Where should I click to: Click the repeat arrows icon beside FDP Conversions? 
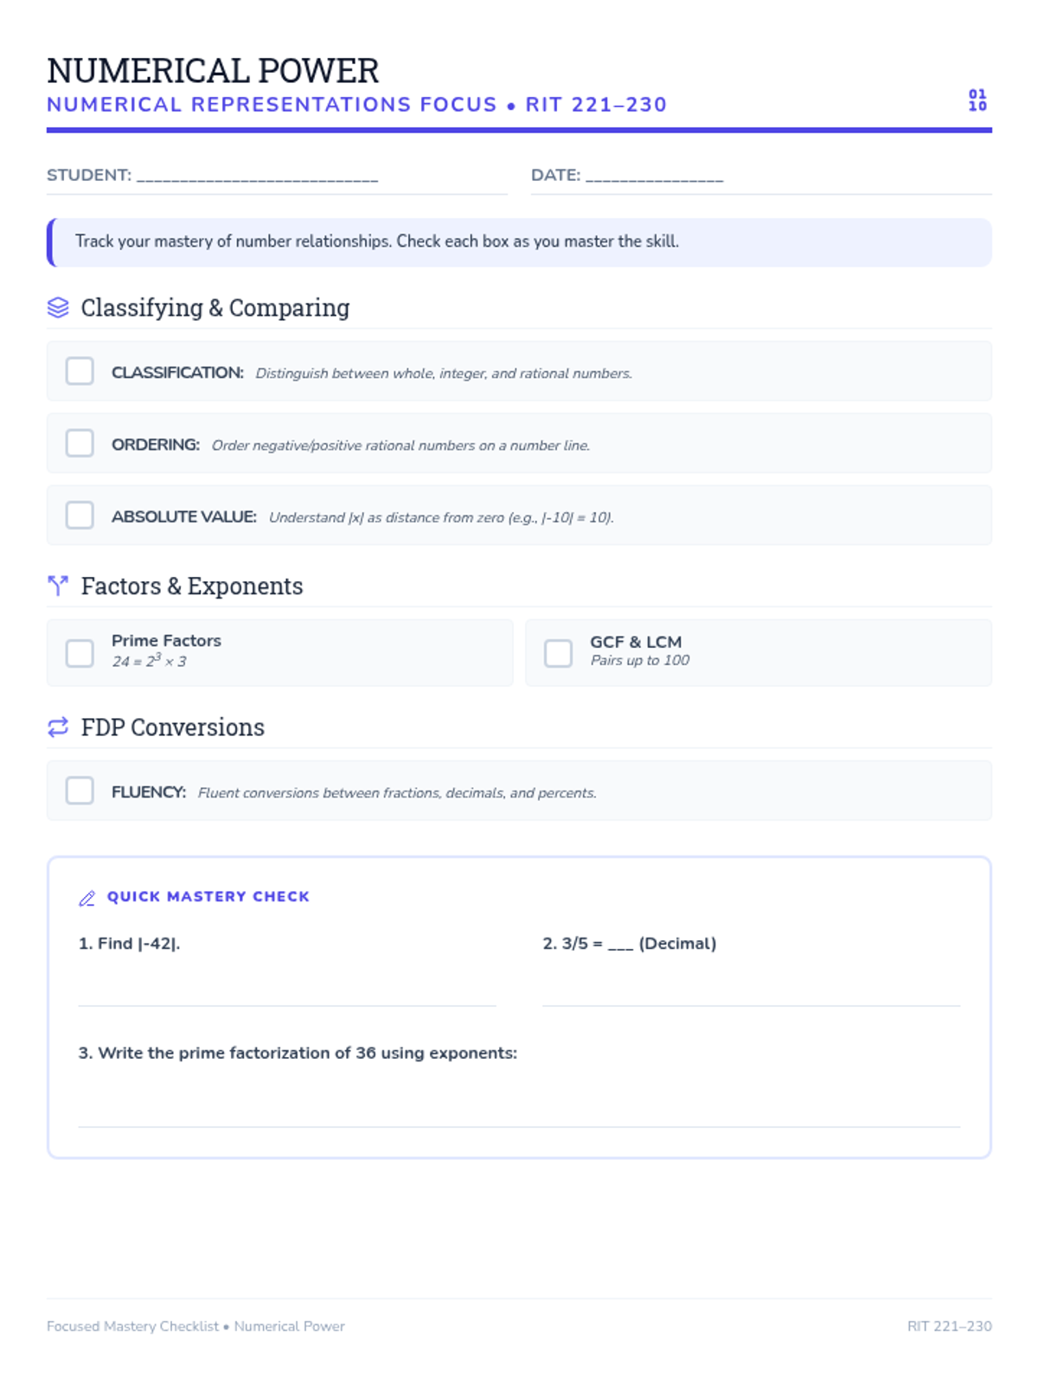58,727
